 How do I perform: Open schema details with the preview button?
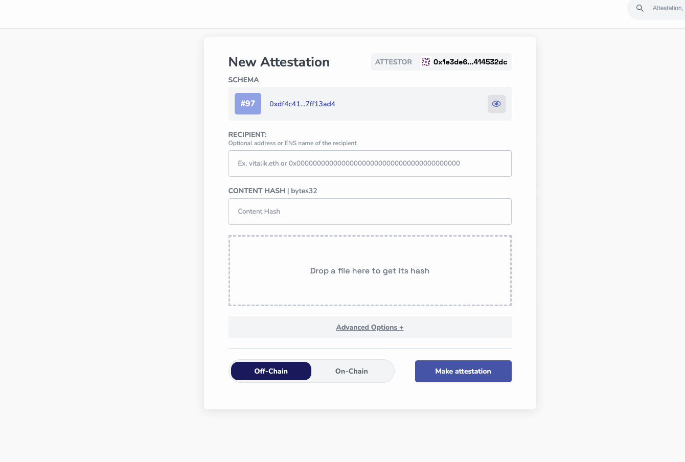[x=496, y=104]
